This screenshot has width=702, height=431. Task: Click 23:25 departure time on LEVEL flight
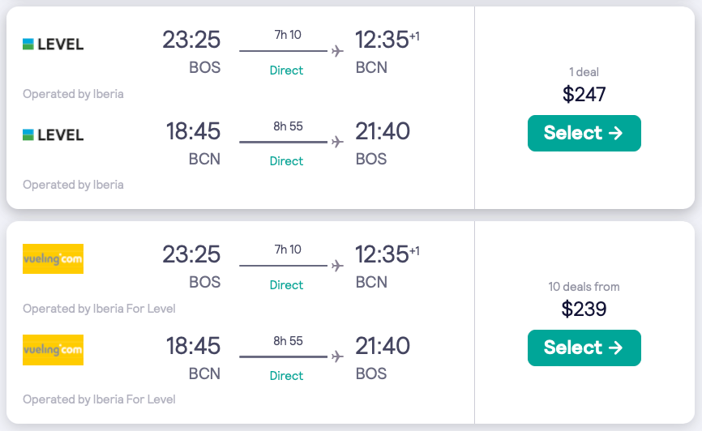[191, 40]
